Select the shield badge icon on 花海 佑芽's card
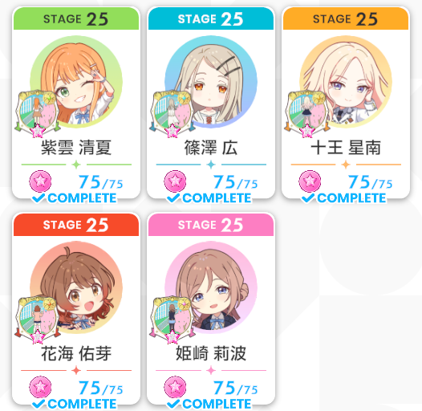The width and height of the screenshot is (422, 411). pos(37,319)
